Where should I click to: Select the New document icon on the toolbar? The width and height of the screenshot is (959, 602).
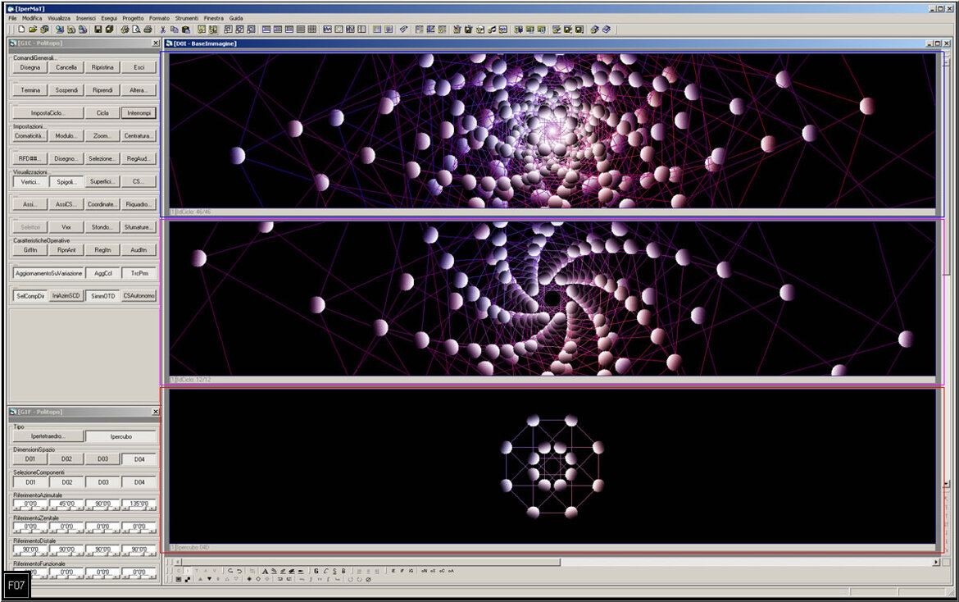coord(21,30)
